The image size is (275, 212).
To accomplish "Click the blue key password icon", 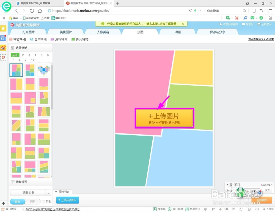I will pyautogui.click(x=245, y=18).
